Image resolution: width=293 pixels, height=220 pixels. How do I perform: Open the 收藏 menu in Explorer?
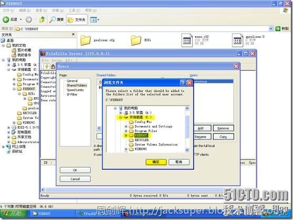[x=58, y=11]
